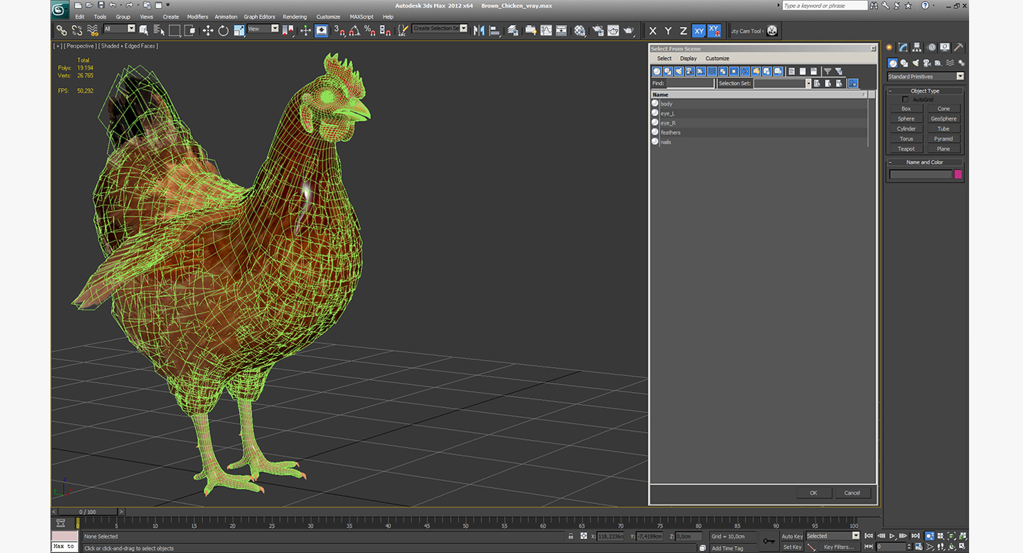Open the Selected key filter dropdown

(x=833, y=536)
